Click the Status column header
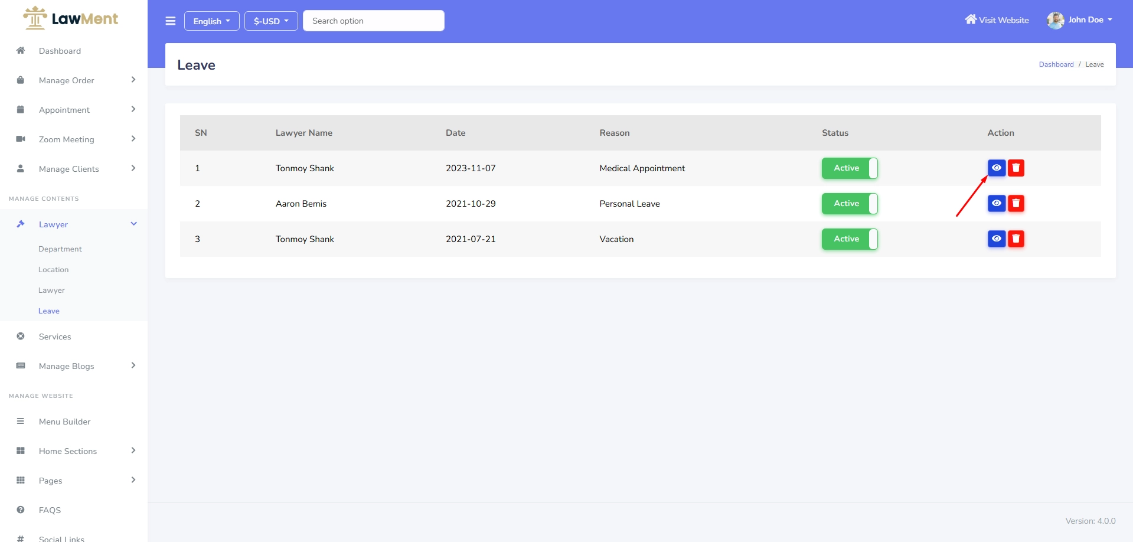Viewport: 1133px width, 542px height. (835, 133)
